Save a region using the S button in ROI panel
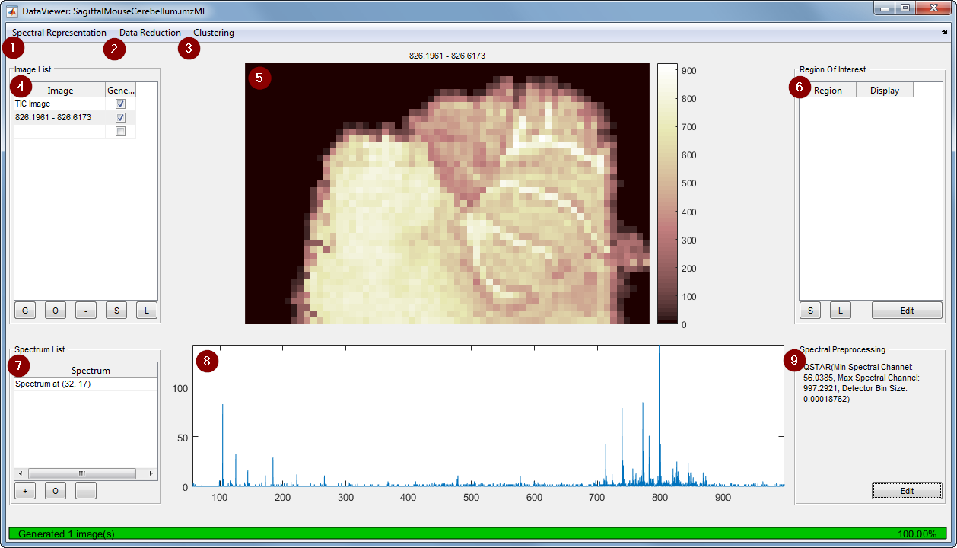This screenshot has height=548, width=957. tap(809, 310)
